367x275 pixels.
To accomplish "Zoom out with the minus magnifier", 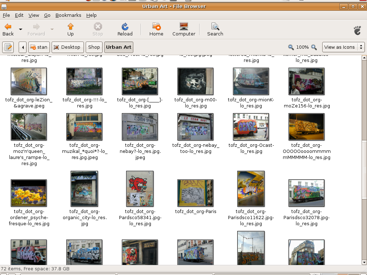I will pos(291,47).
